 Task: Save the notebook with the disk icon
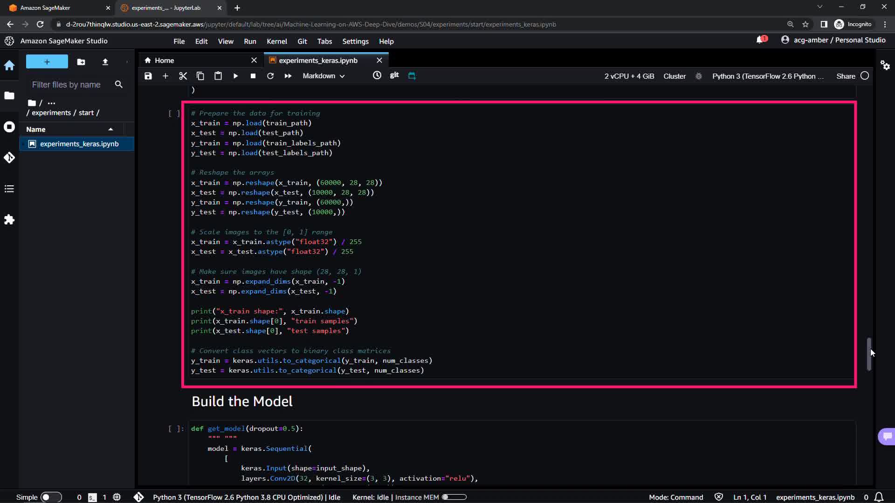[148, 76]
